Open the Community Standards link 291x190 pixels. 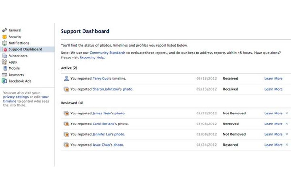107,53
